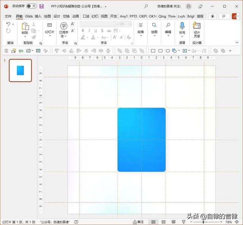Image resolution: width=243 pixels, height=225 pixels.
Task: Switch to Slide Sorter view
Action: tap(163, 222)
